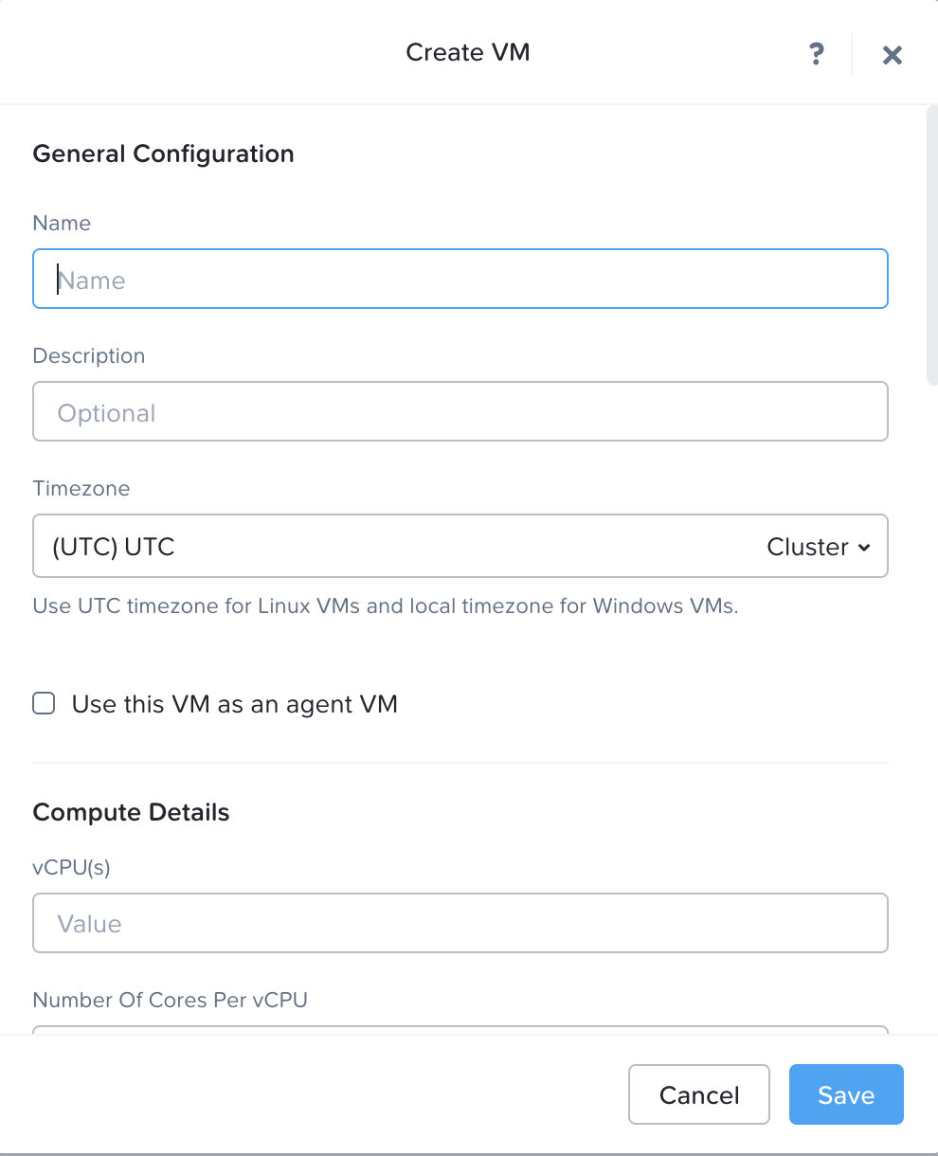This screenshot has height=1156, width=938.
Task: Save the new VM configuration
Action: click(x=845, y=1095)
